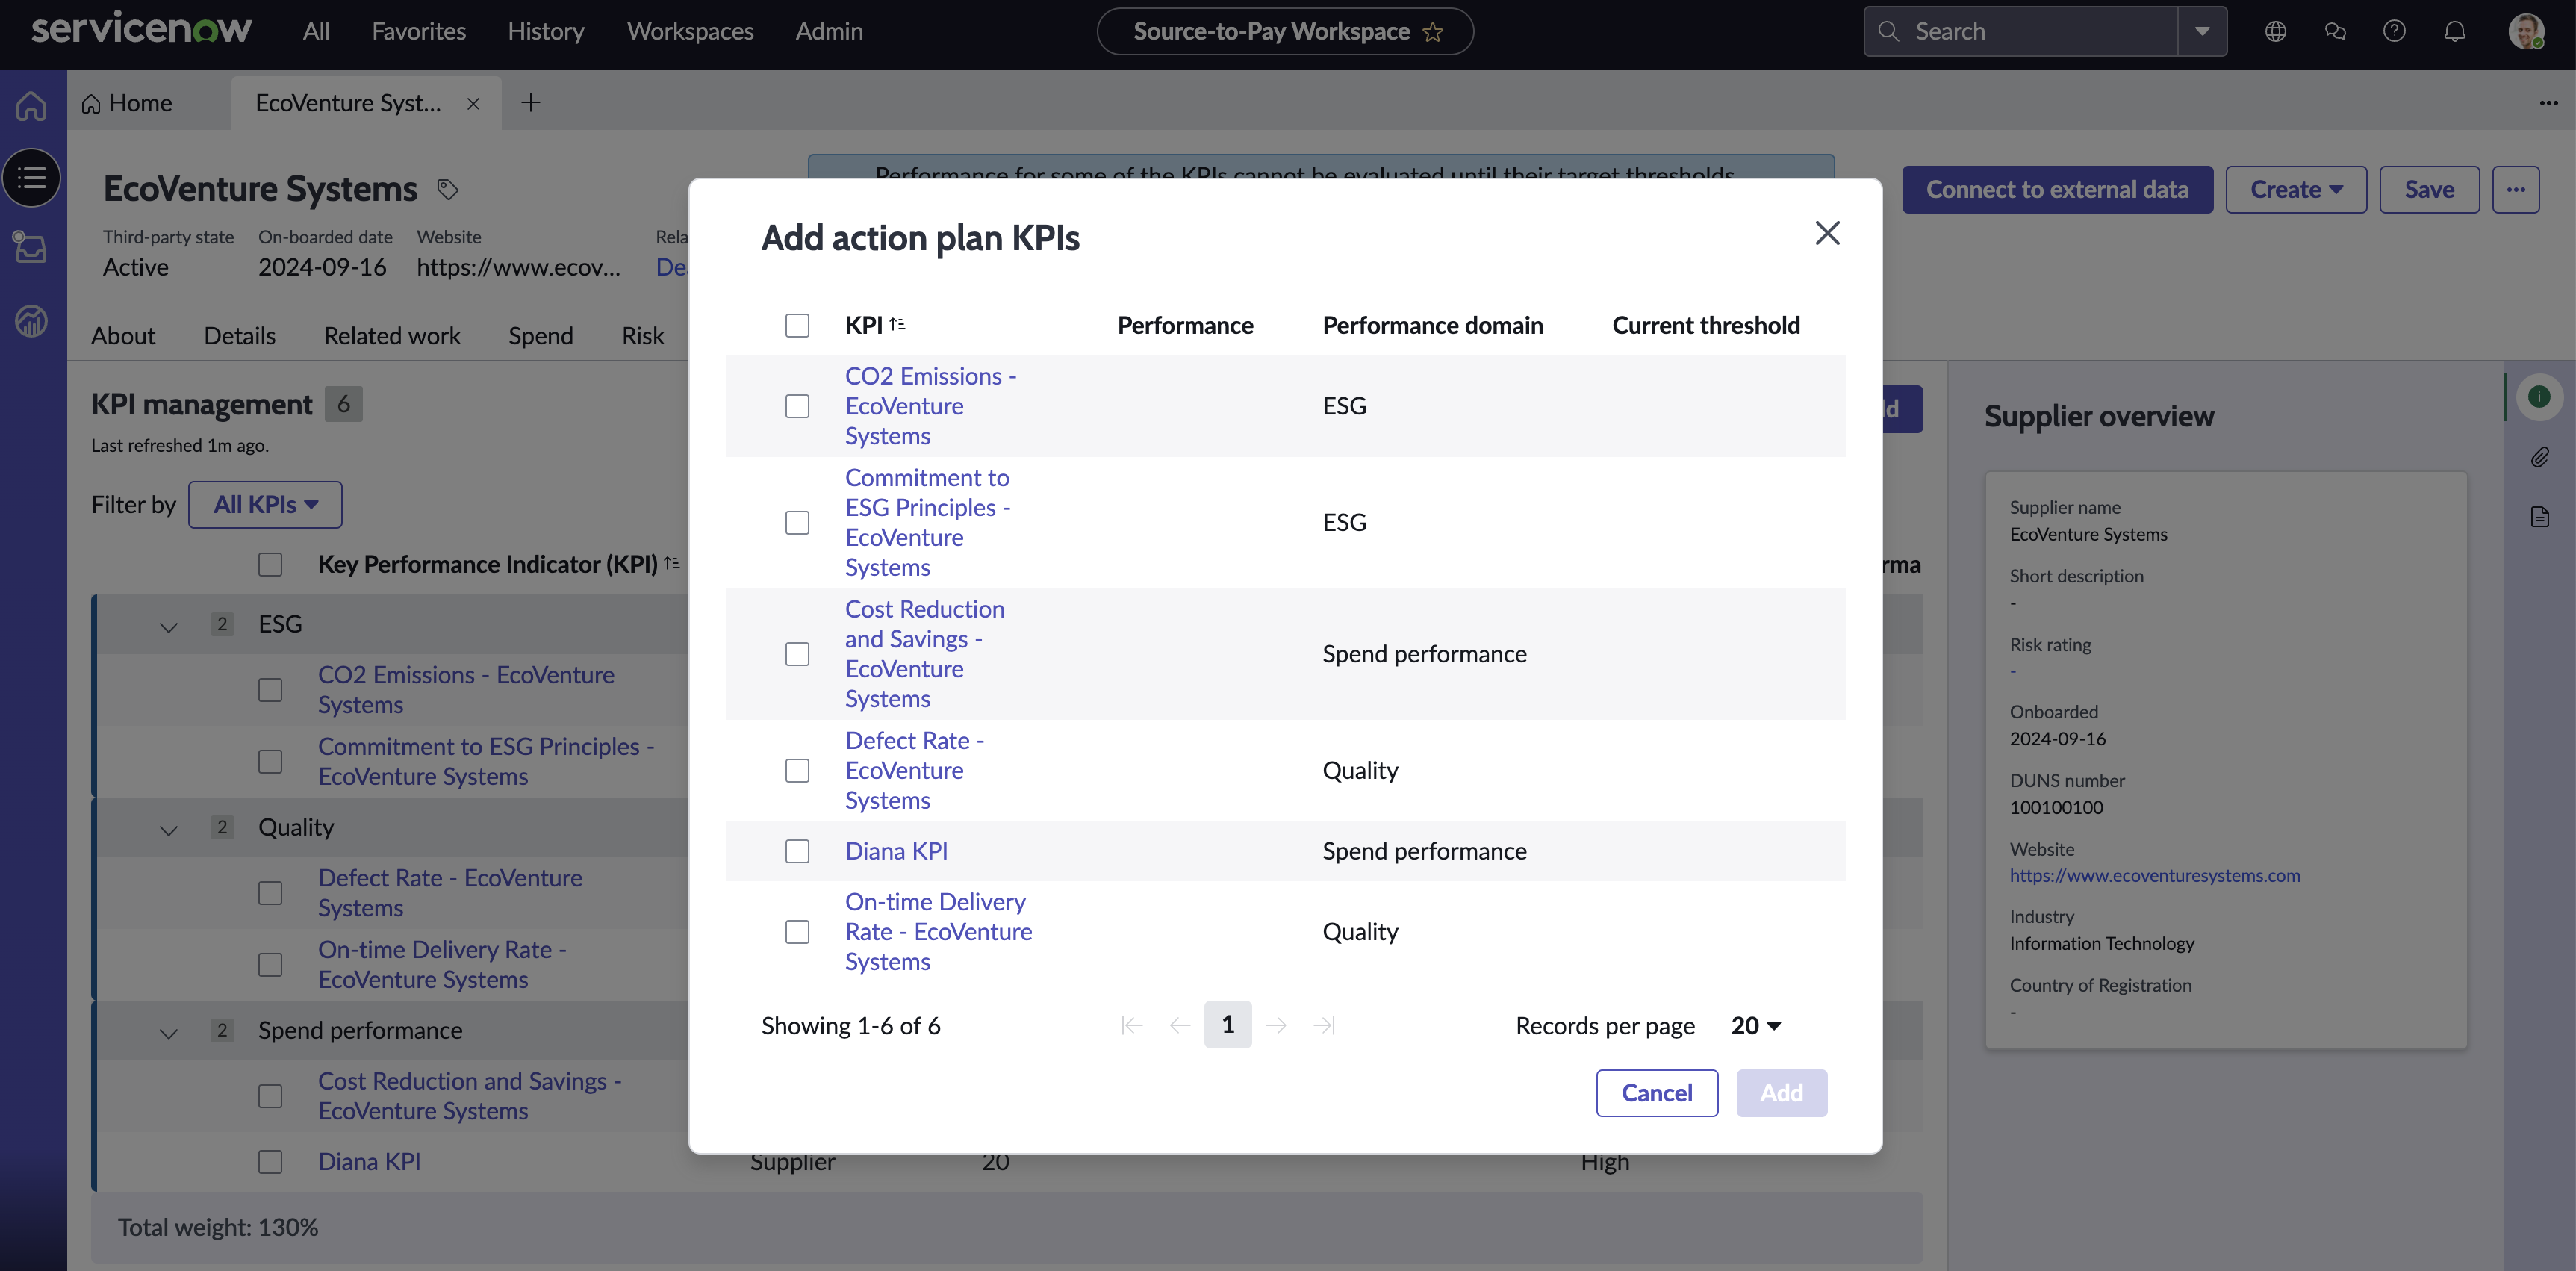Viewport: 2576px width, 1271px height.
Task: Click the home icon in left sidebar
Action: 32,105
